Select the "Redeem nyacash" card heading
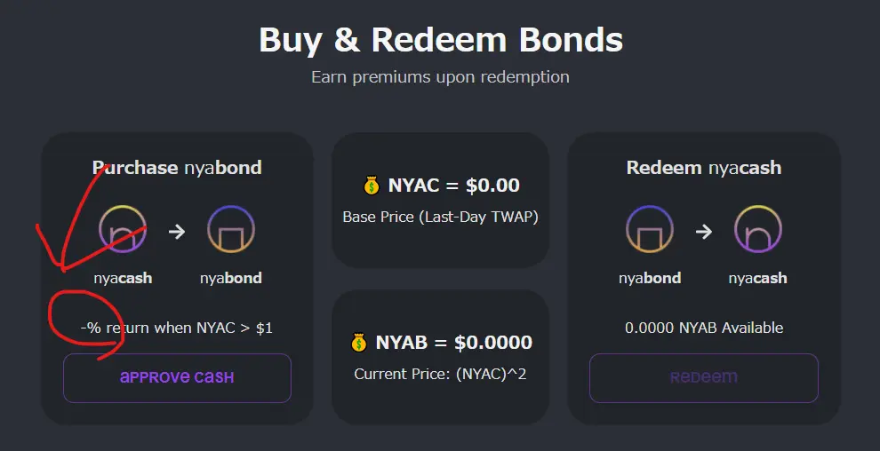The image size is (880, 451). (704, 168)
